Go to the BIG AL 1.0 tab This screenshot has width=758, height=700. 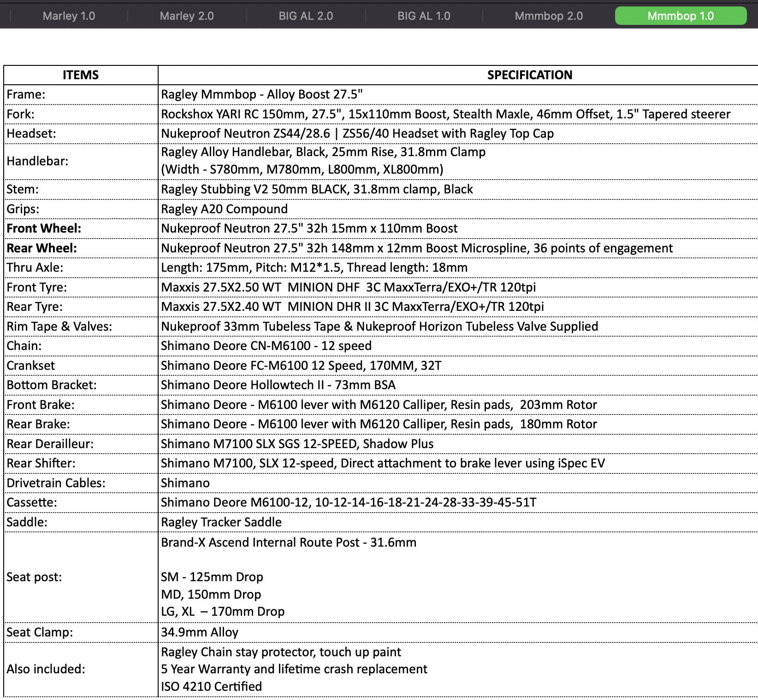(x=424, y=16)
